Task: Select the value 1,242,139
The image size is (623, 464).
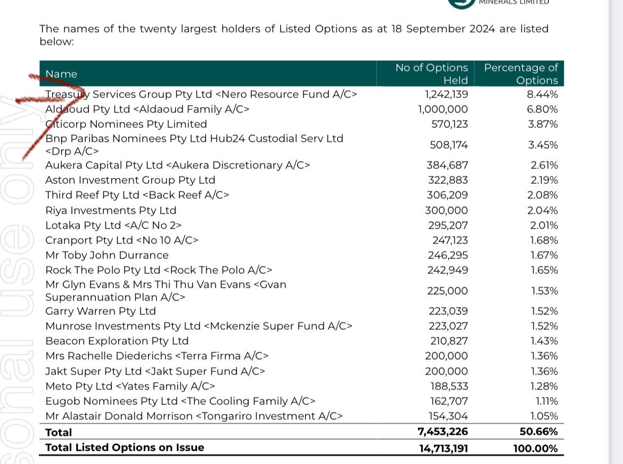Action: click(446, 94)
